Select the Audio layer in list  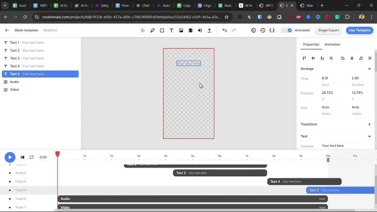coord(40,82)
